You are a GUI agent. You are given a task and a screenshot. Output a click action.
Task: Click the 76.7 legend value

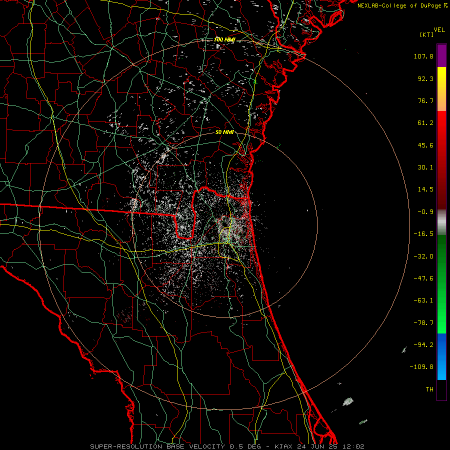[425, 100]
